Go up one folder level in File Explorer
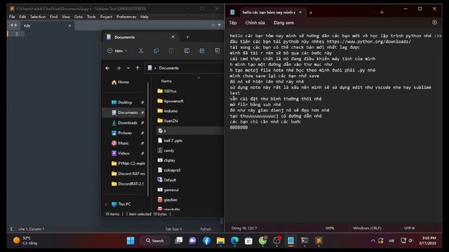Image resolution: width=449 pixels, height=252 pixels. pyautogui.click(x=138, y=68)
